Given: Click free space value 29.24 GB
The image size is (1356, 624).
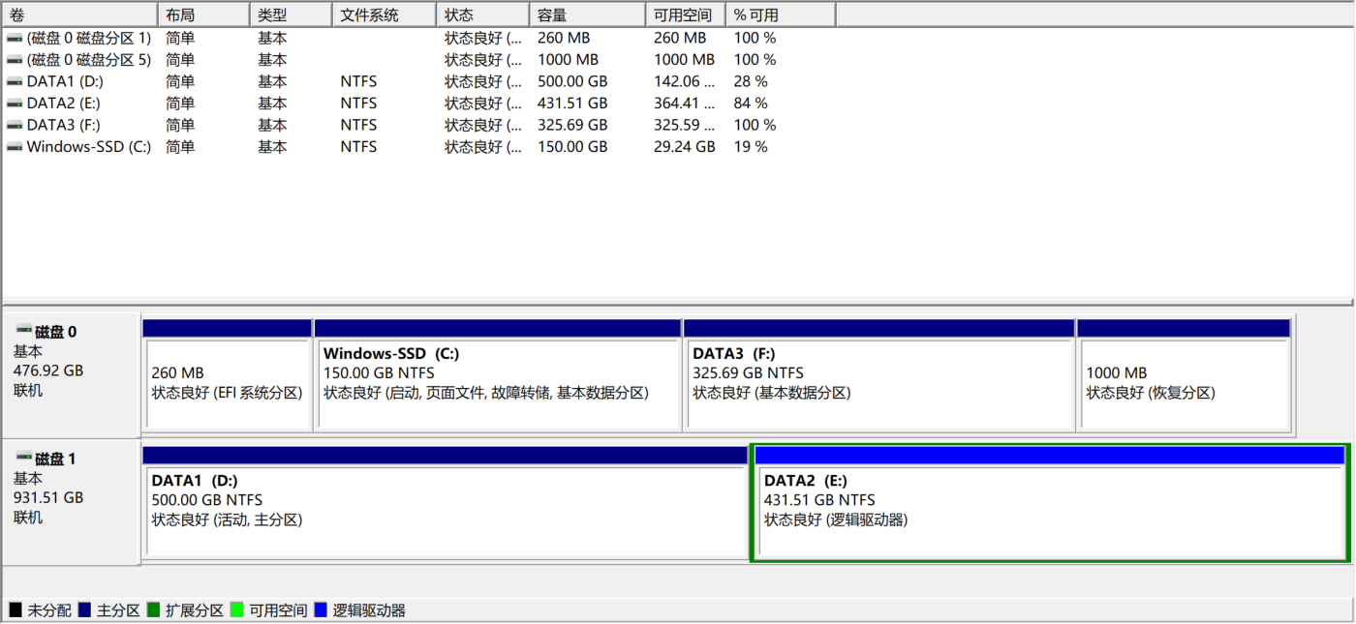Looking at the screenshot, I should [684, 147].
